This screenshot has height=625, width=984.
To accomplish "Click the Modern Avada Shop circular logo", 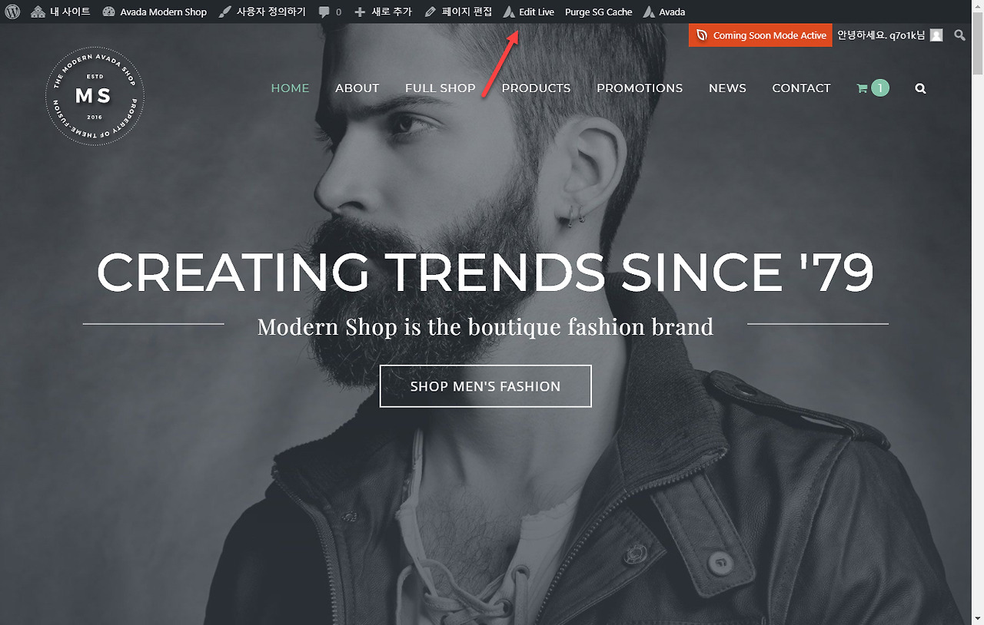I will click(95, 97).
